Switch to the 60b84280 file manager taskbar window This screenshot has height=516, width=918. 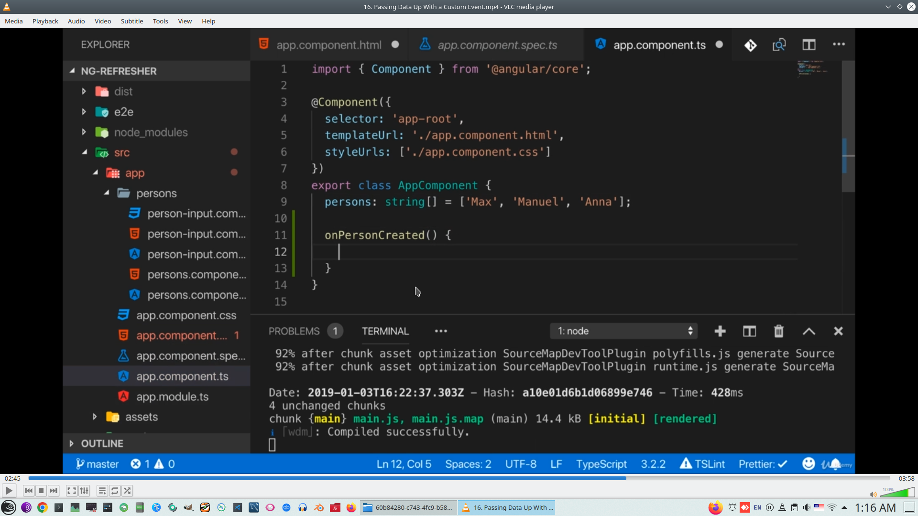point(408,507)
